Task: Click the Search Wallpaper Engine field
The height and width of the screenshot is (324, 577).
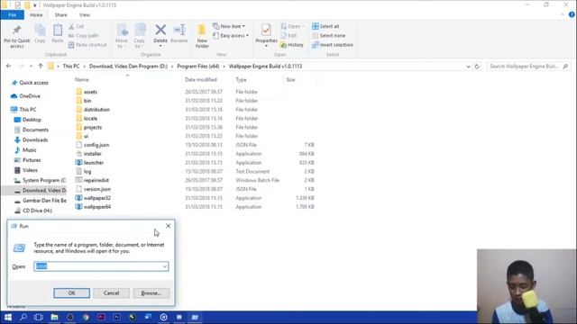Action: 527,67
